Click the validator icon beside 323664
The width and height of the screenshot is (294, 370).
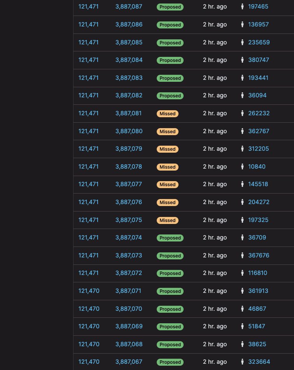pyautogui.click(x=243, y=362)
